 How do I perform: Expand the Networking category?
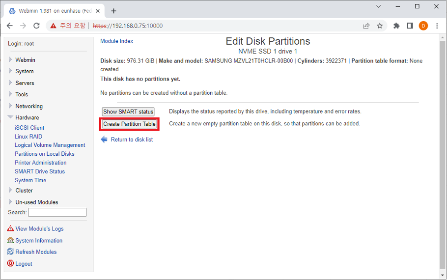(x=28, y=106)
